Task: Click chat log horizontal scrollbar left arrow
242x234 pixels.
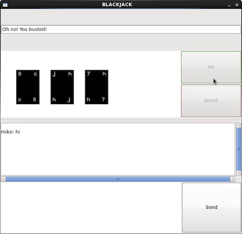Action: (x=3, y=179)
